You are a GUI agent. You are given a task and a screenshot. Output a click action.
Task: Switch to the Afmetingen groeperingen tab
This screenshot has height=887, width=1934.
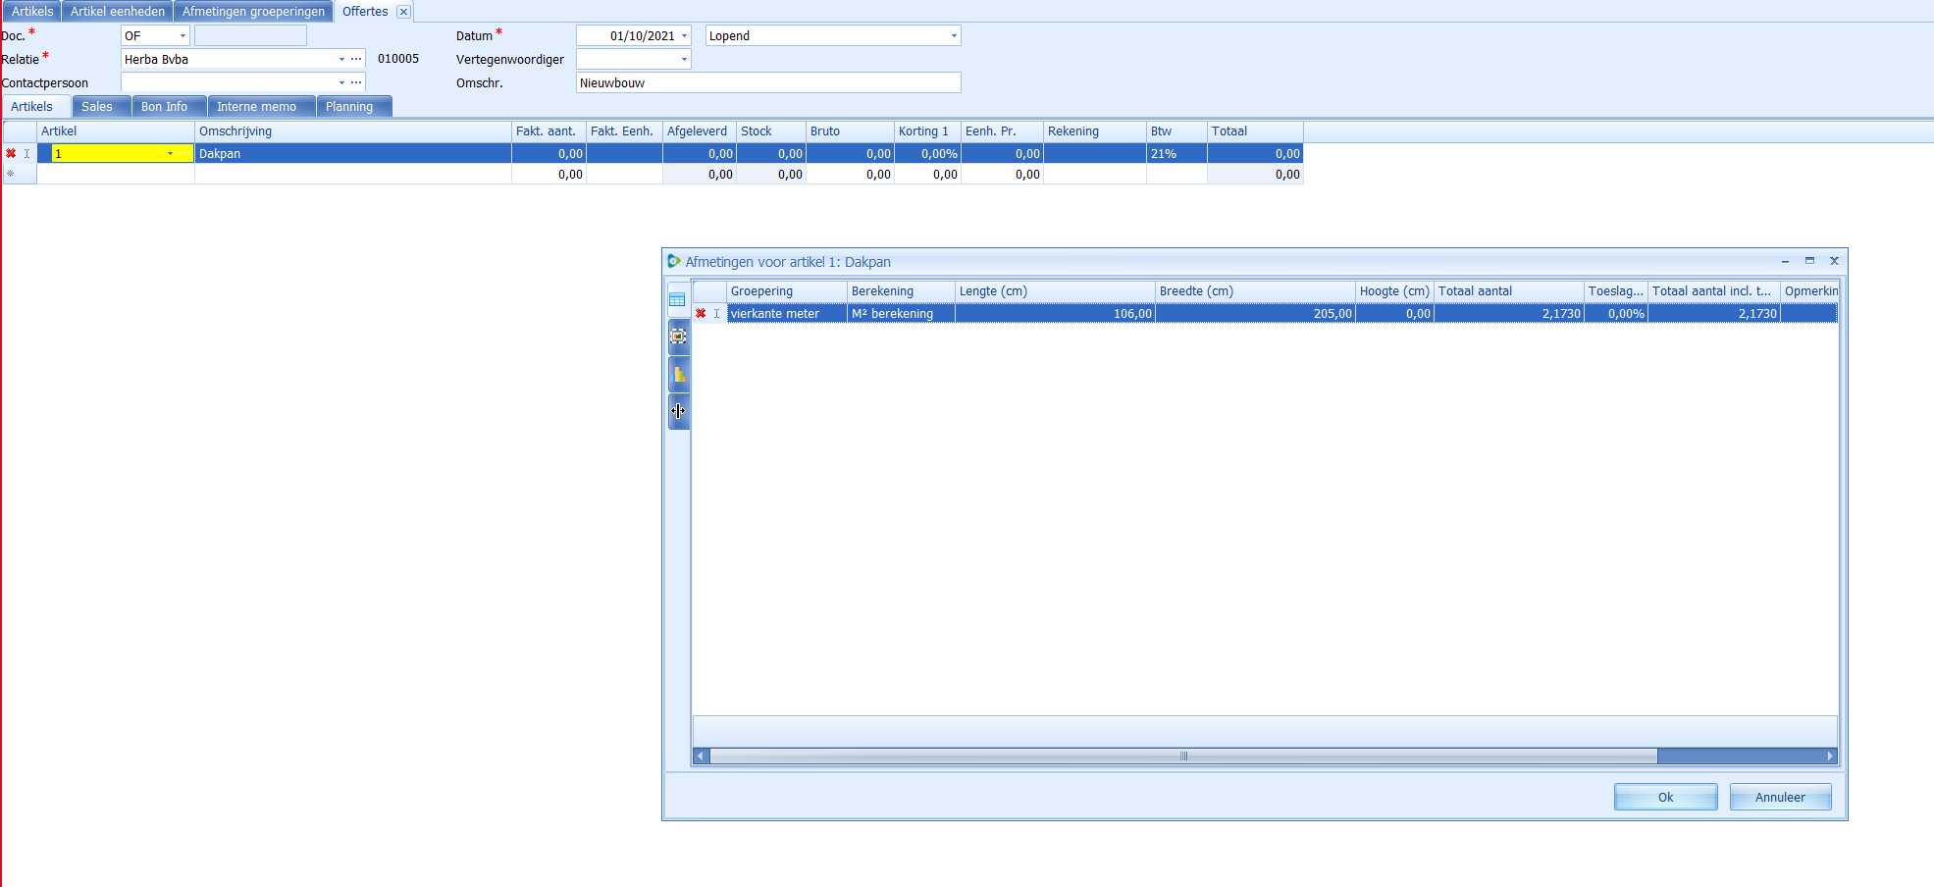[x=253, y=12]
